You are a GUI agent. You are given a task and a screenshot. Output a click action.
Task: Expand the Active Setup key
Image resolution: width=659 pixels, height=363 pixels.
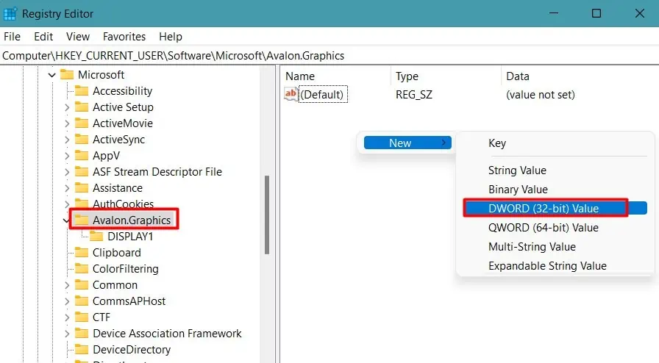[x=67, y=107]
